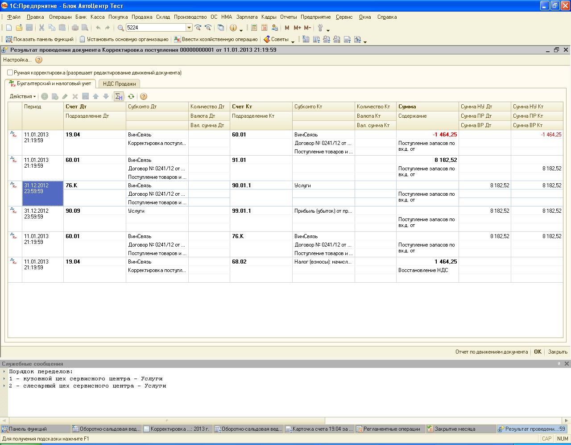Open the search field dropdown arrow

[189, 28]
